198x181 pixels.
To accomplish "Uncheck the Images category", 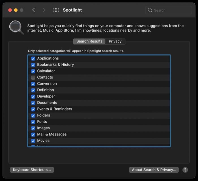I will (x=33, y=128).
